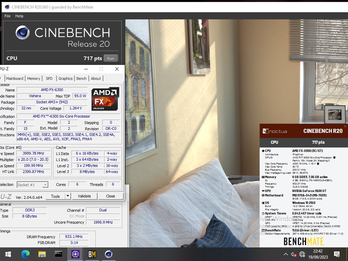The width and height of the screenshot is (348, 261).
Task: Switch to the Graphics tab in CPU-Z
Action: point(66,79)
